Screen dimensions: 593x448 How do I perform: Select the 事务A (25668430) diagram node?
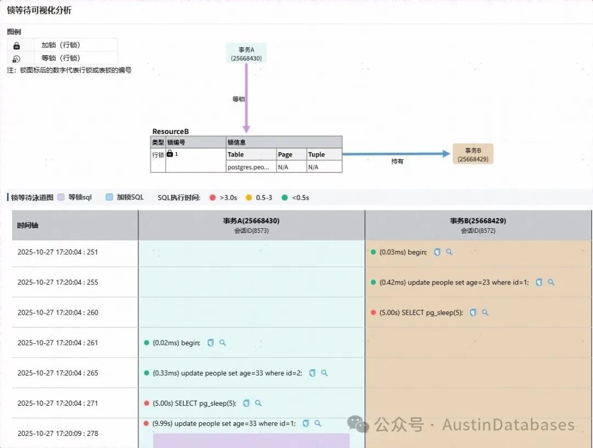pos(246,54)
